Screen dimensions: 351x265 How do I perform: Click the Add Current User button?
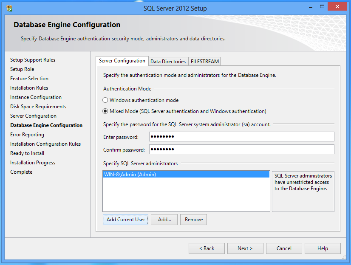(126, 220)
